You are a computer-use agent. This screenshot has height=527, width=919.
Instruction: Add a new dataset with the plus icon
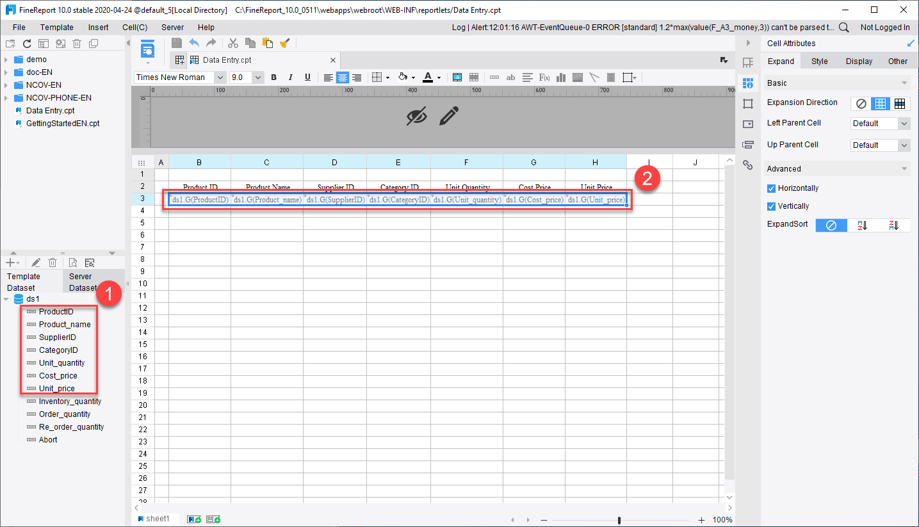pyautogui.click(x=10, y=262)
